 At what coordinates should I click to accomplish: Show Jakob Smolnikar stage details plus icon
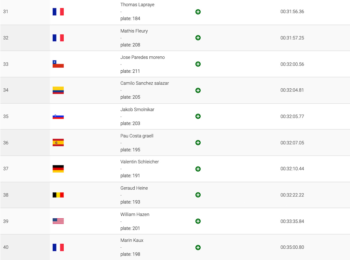198,116
